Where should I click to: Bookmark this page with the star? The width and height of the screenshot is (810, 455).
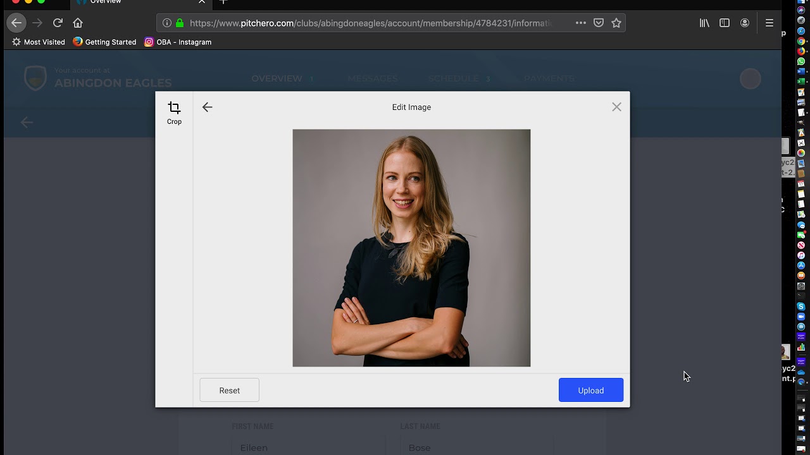pos(616,23)
